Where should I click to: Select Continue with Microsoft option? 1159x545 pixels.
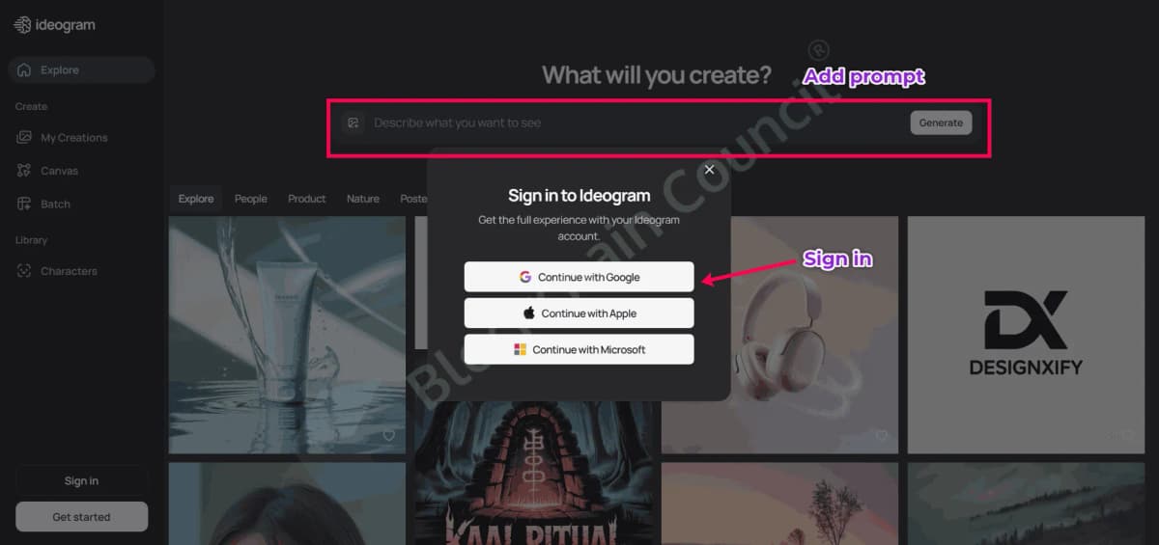click(579, 349)
